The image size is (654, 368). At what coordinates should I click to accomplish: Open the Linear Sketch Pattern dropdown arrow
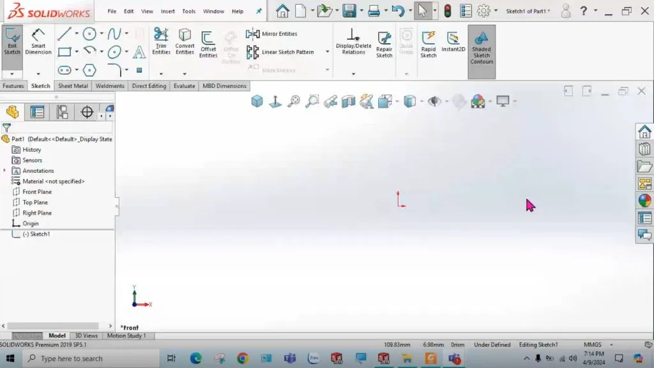(x=327, y=52)
